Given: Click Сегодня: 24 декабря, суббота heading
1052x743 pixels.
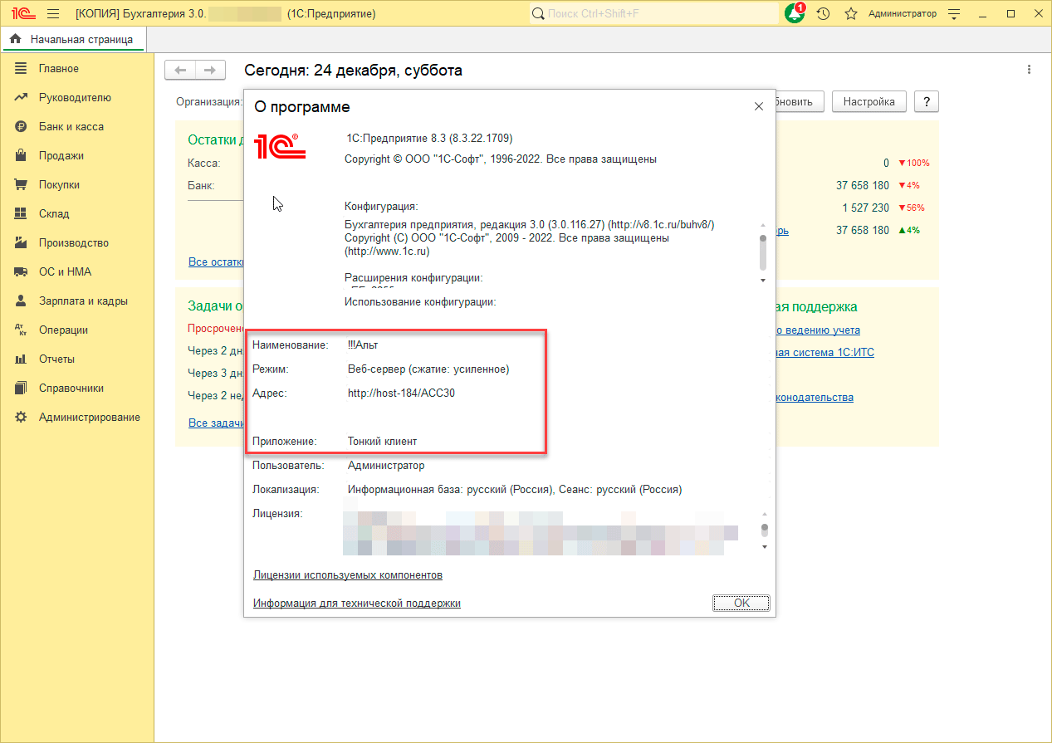Looking at the screenshot, I should pyautogui.click(x=354, y=71).
